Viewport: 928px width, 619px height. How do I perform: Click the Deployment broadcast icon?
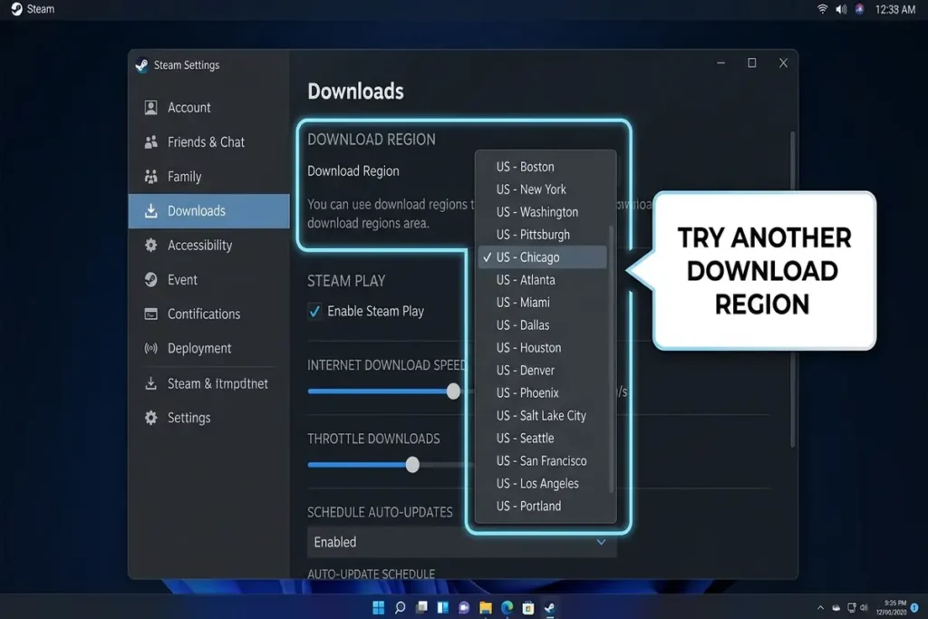[151, 348]
